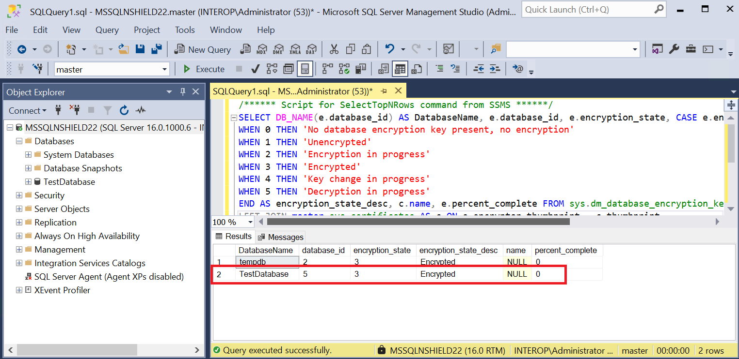The height and width of the screenshot is (359, 739).
Task: Click the Save All double-floppy icon
Action: point(156,49)
